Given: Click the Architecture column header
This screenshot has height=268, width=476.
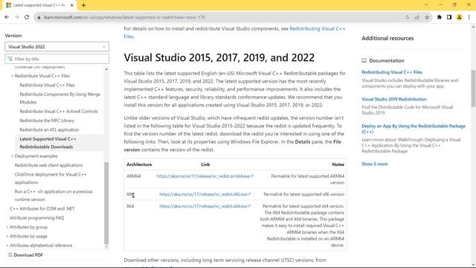Looking at the screenshot, I should point(139,165).
